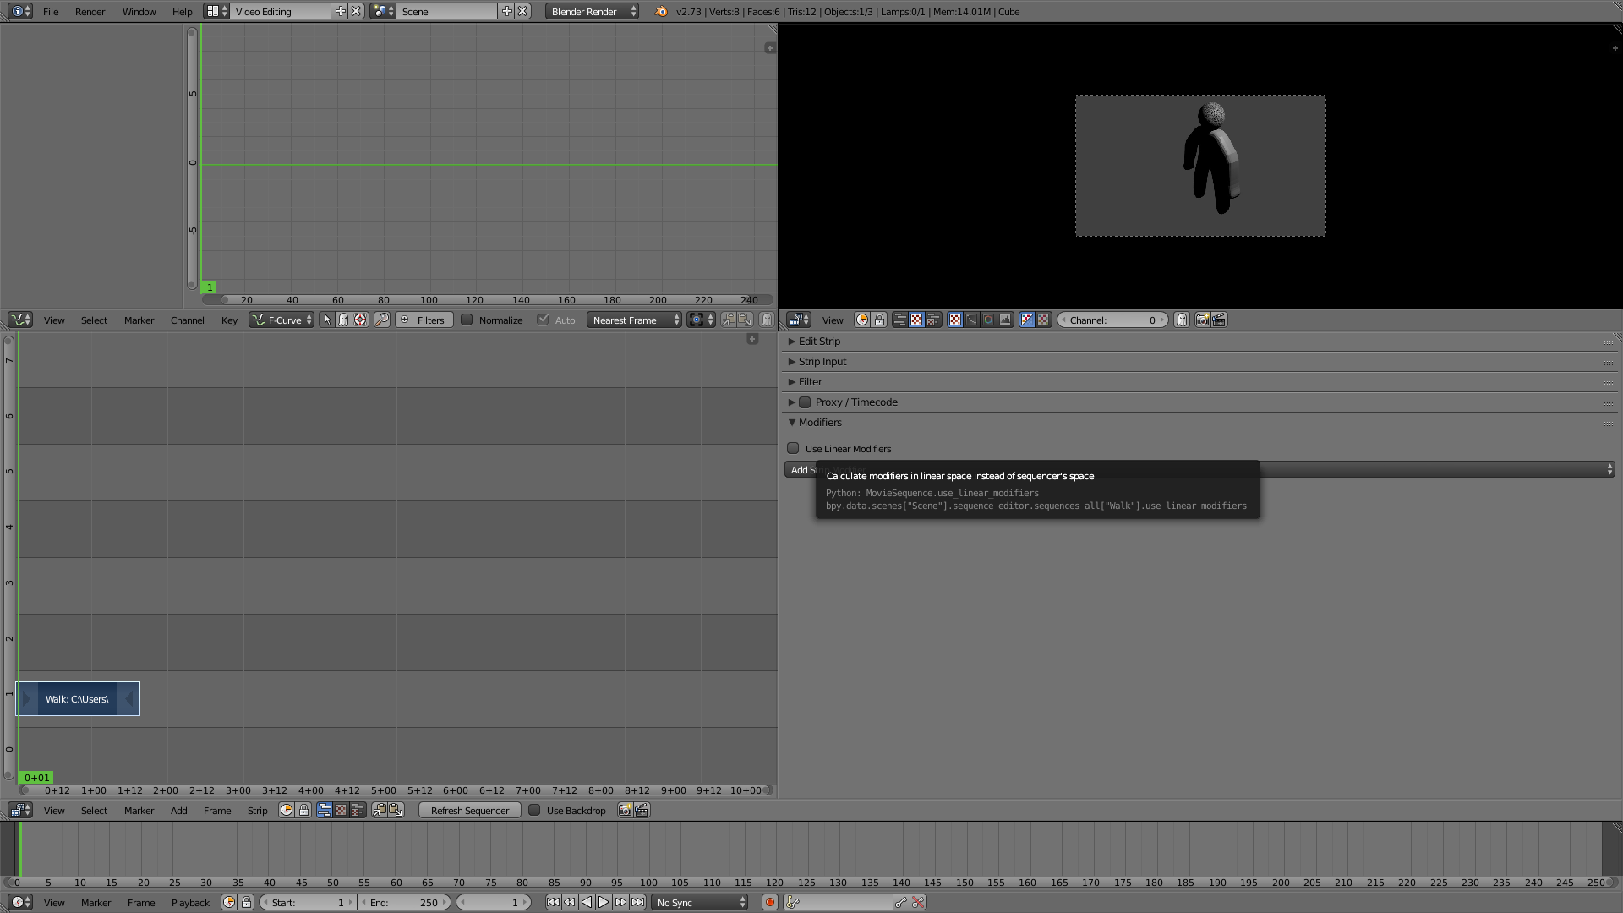Open the Render menu

coord(90,12)
